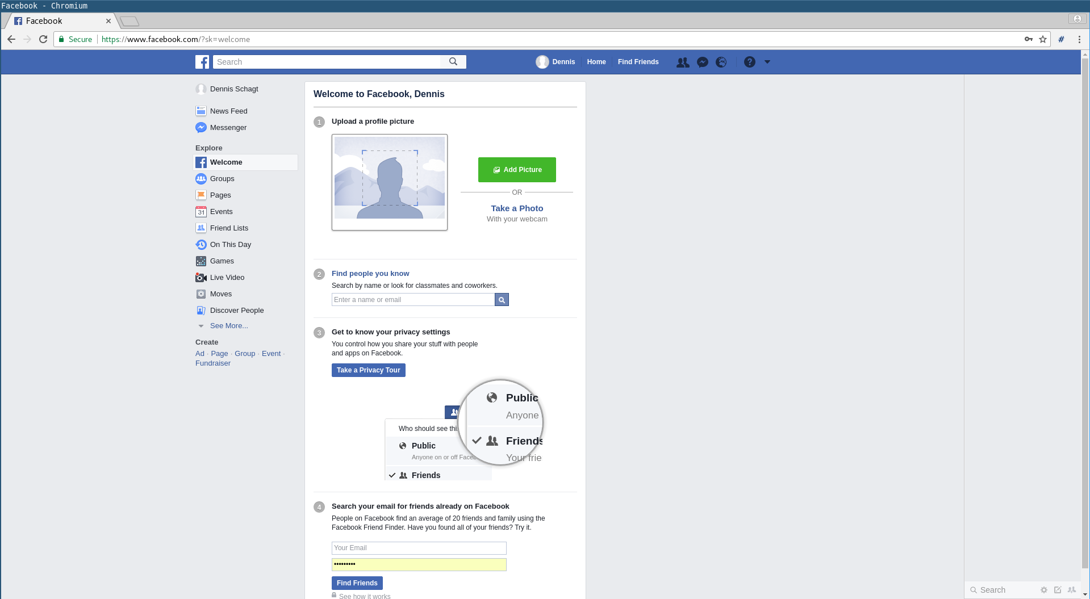Open See how it works link
The height and width of the screenshot is (599, 1090).
tap(365, 596)
